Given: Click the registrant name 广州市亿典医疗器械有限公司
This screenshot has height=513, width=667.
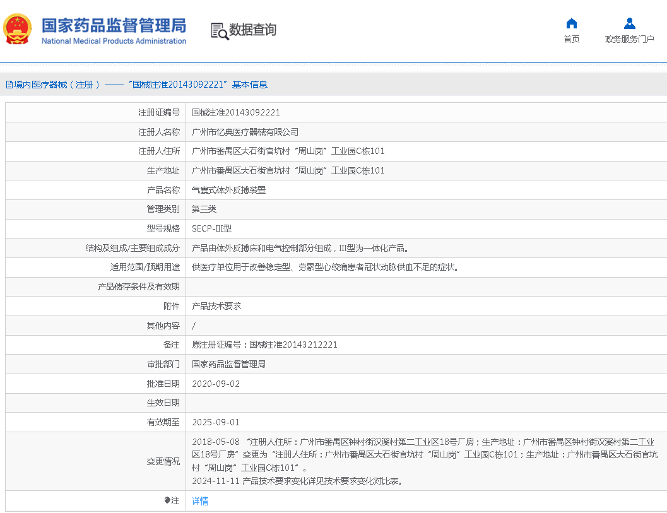Looking at the screenshot, I should point(245,132).
